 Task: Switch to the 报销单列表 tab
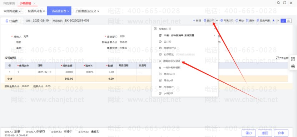(x=35, y=11)
